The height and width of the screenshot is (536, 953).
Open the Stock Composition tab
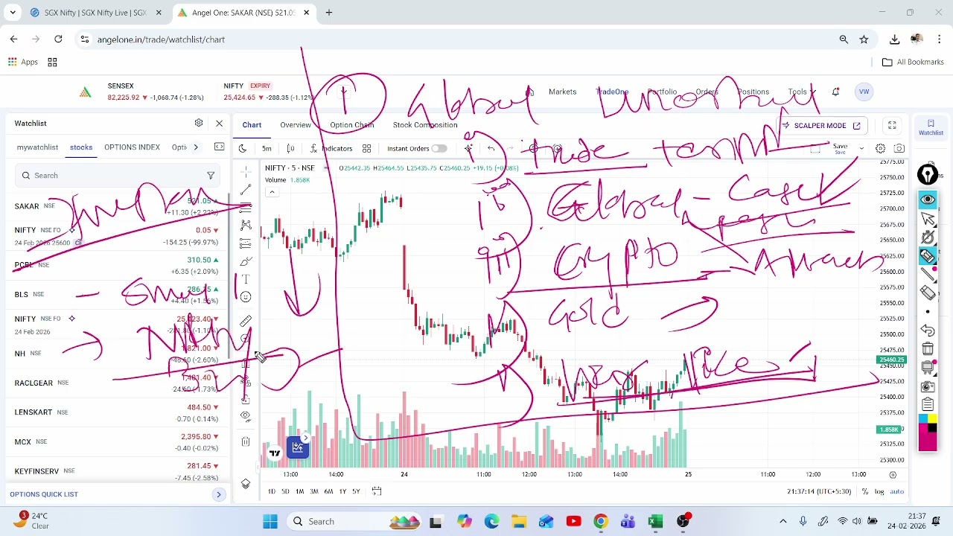tap(425, 125)
